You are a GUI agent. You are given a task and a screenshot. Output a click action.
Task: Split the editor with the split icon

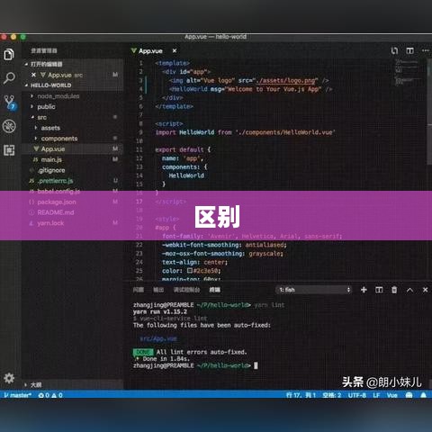tap(409, 51)
